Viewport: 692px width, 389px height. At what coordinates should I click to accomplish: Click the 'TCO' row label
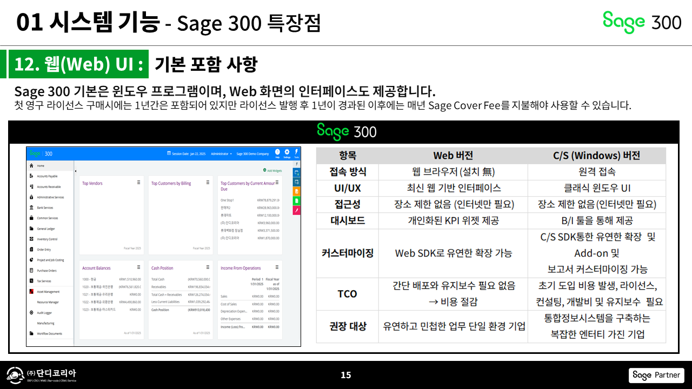[x=348, y=293]
